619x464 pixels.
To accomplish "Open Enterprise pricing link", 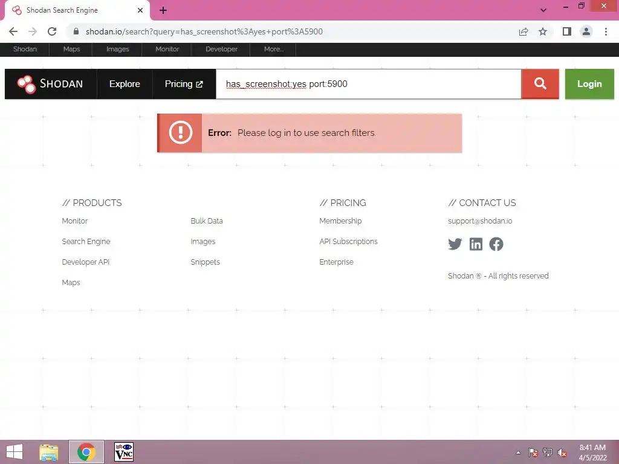I will pyautogui.click(x=336, y=262).
